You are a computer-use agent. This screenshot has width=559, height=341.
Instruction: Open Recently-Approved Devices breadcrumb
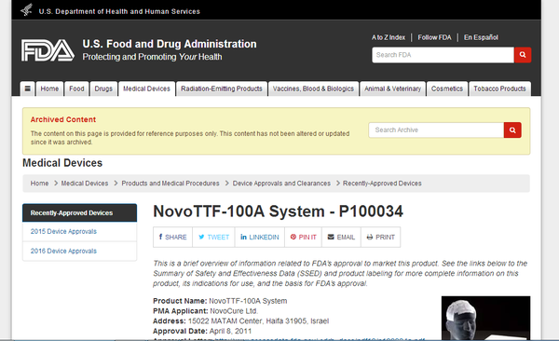[x=382, y=184]
